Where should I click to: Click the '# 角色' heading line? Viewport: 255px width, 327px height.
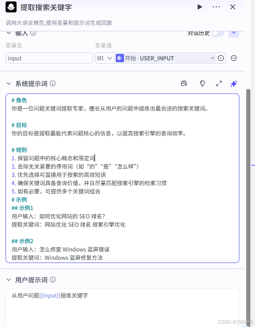point(19,100)
